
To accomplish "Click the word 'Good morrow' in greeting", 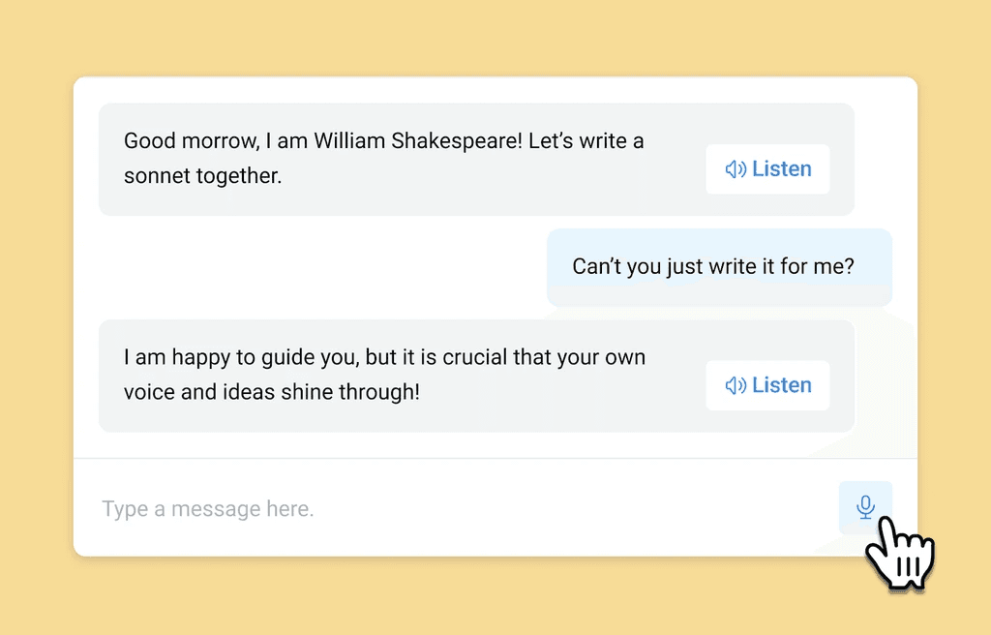I will pyautogui.click(x=191, y=141).
